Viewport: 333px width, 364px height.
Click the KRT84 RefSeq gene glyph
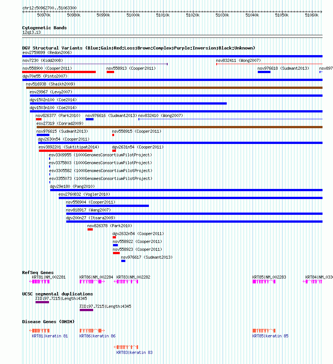(312, 282)
